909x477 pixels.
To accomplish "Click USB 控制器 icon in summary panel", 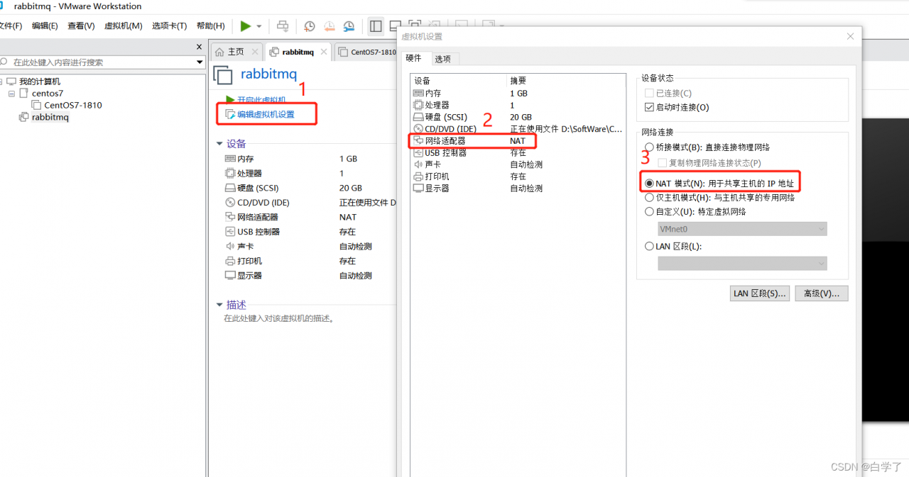I will tap(230, 232).
